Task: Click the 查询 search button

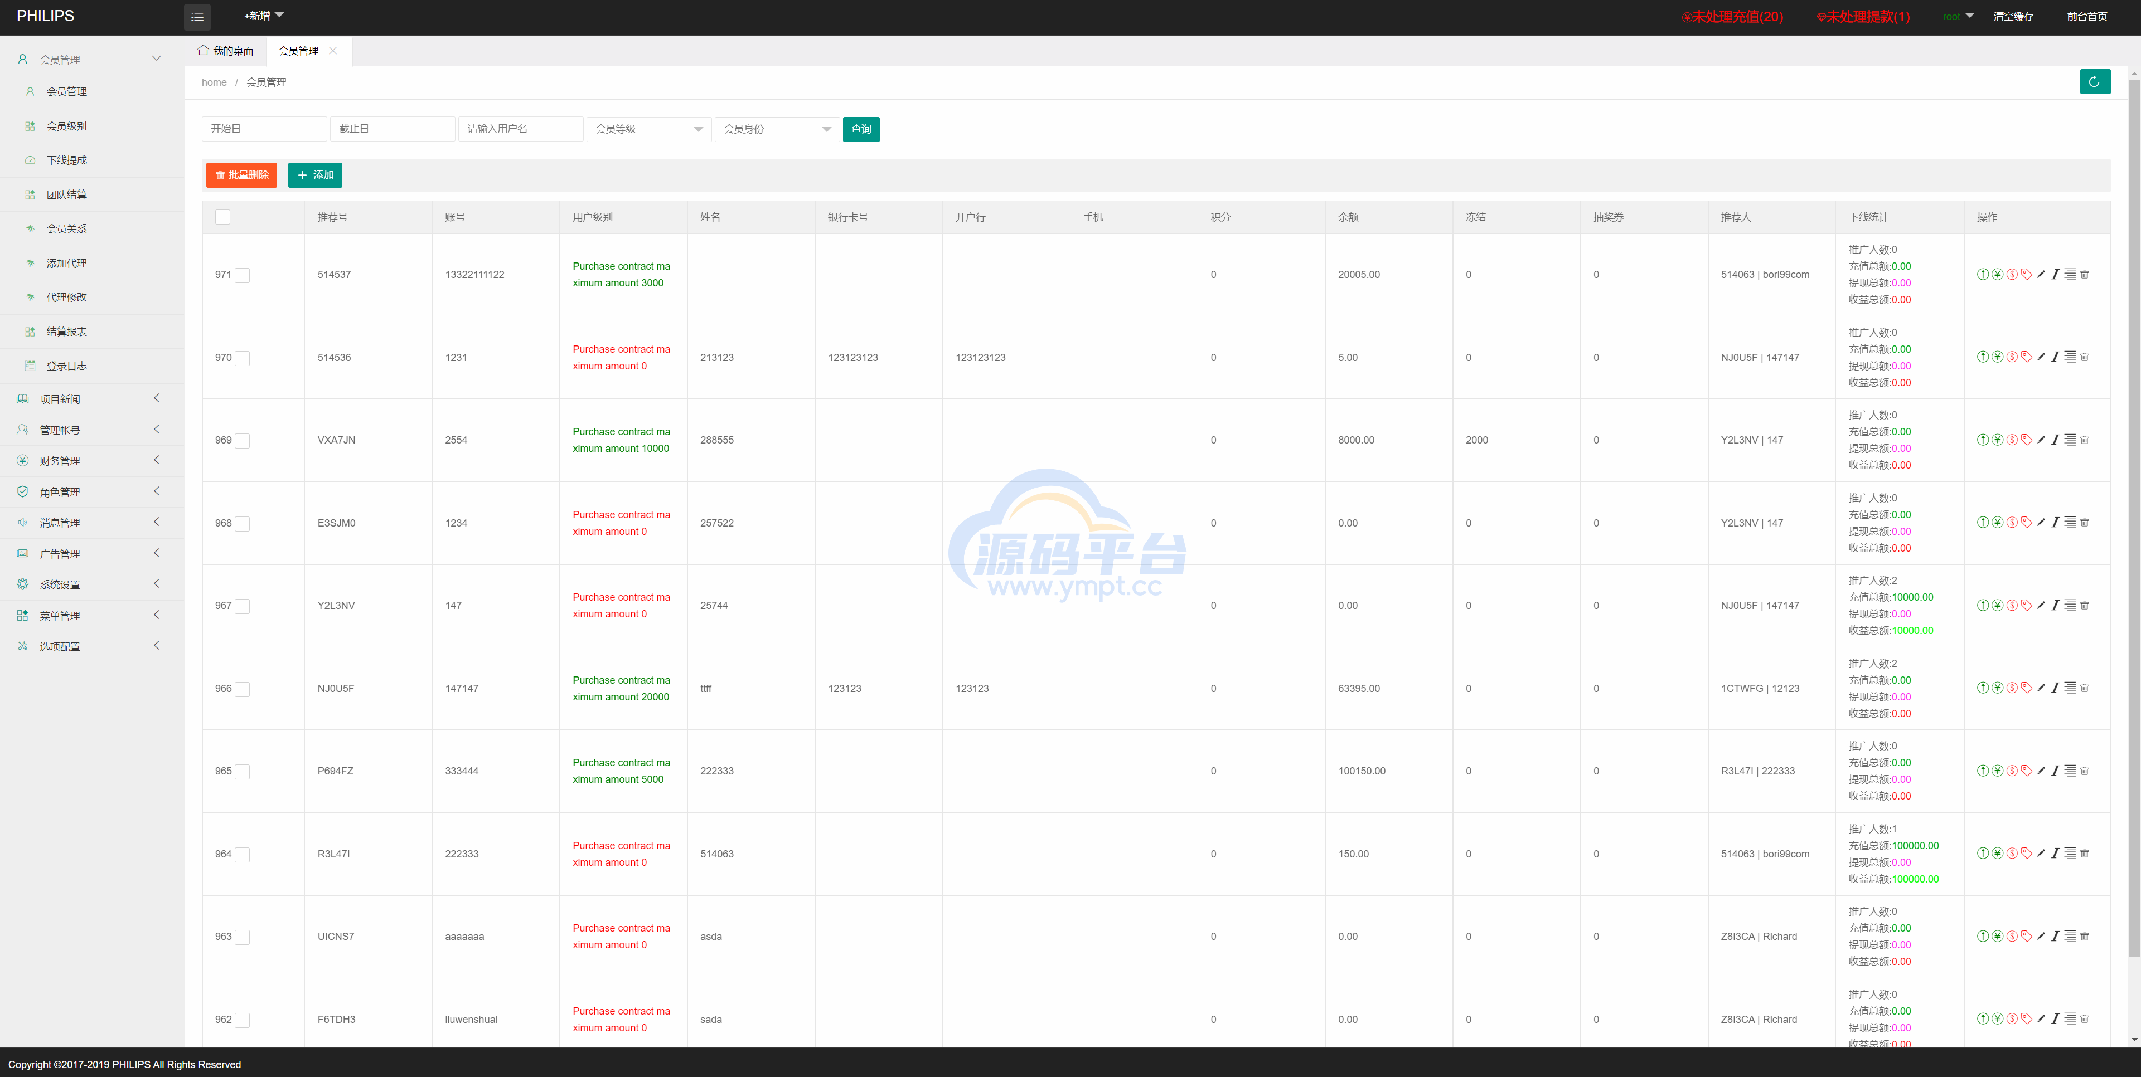Action: click(x=861, y=129)
